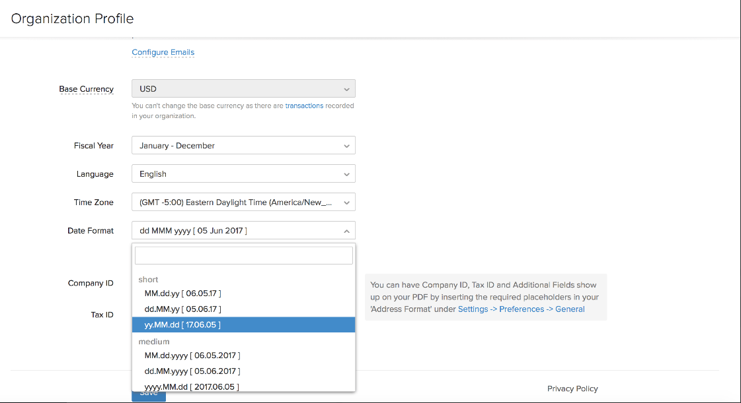Screen dimensions: 741x403
Task: Click the Date Format up-arrow chevron
Action: (x=346, y=231)
